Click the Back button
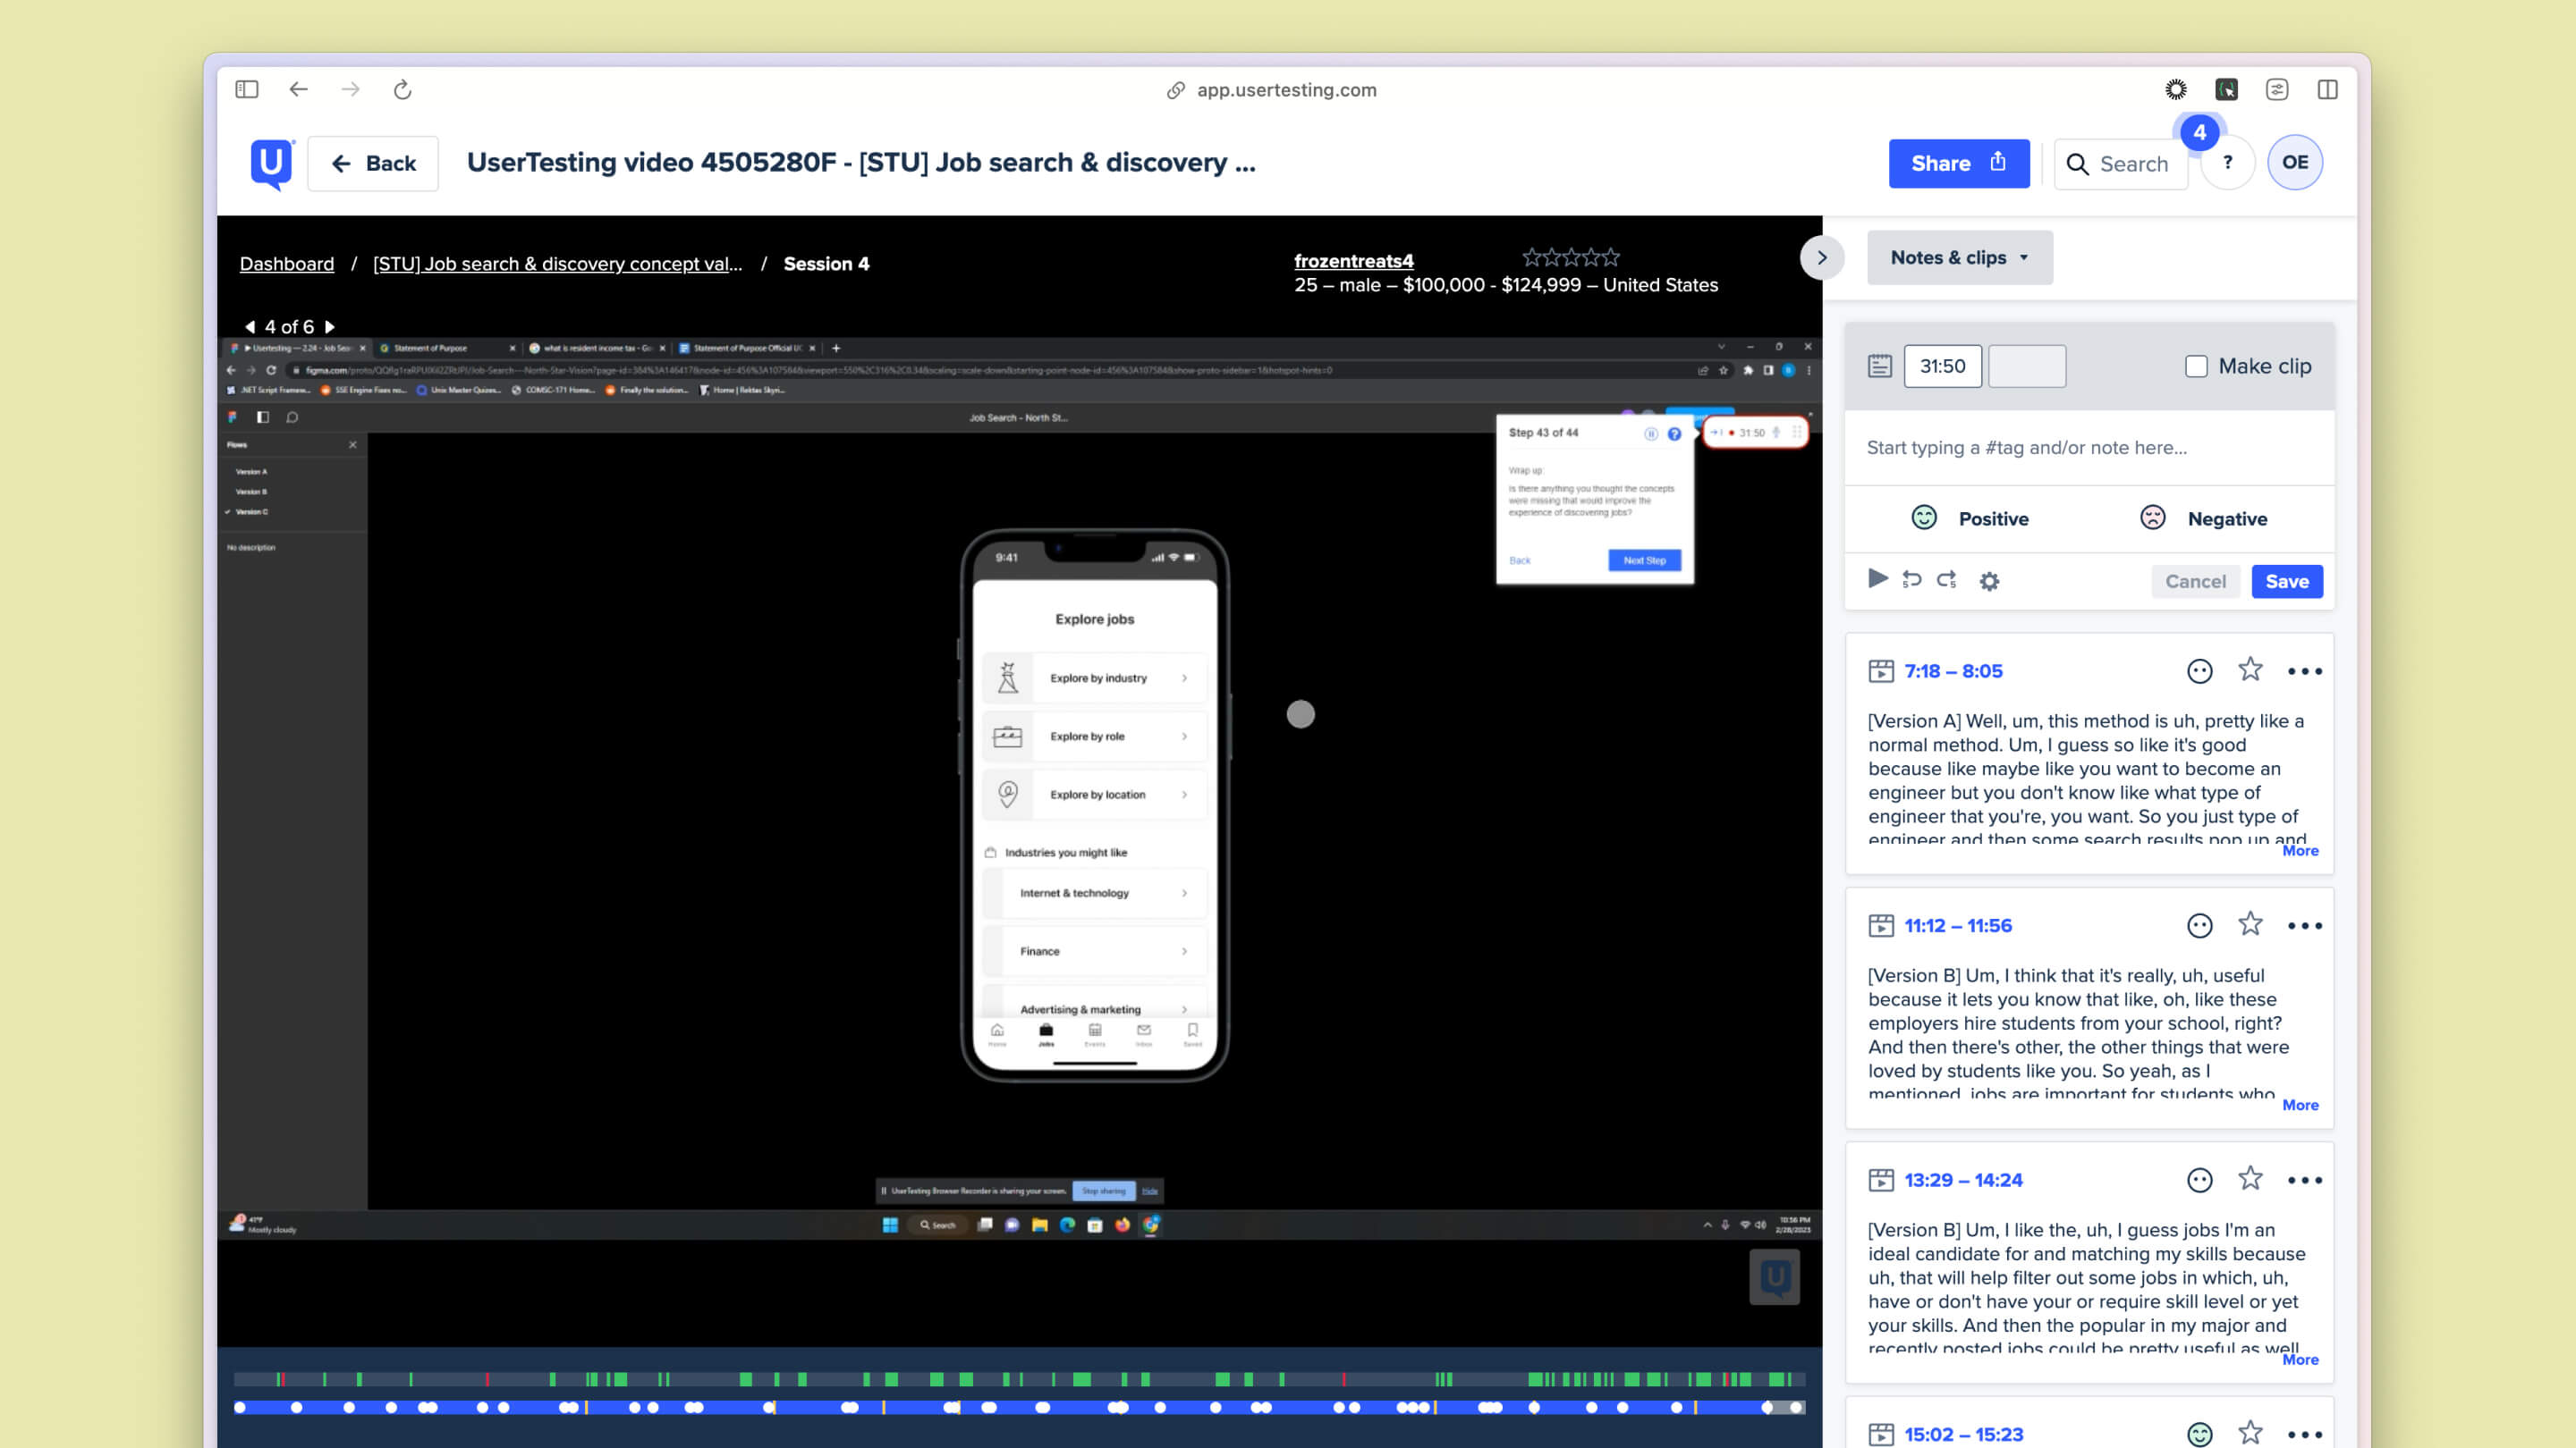Screen dimensions: 2576x1448 pos(373,164)
